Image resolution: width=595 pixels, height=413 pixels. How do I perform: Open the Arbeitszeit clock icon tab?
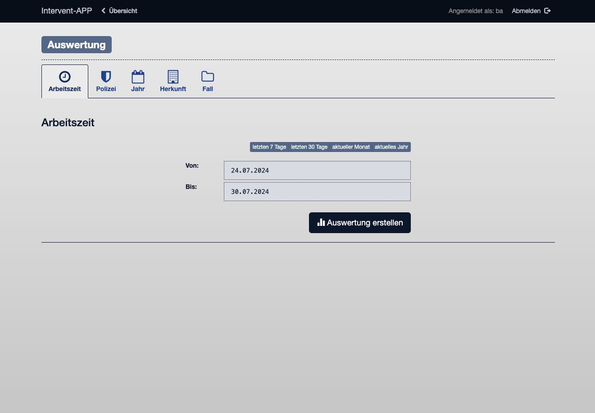[65, 77]
